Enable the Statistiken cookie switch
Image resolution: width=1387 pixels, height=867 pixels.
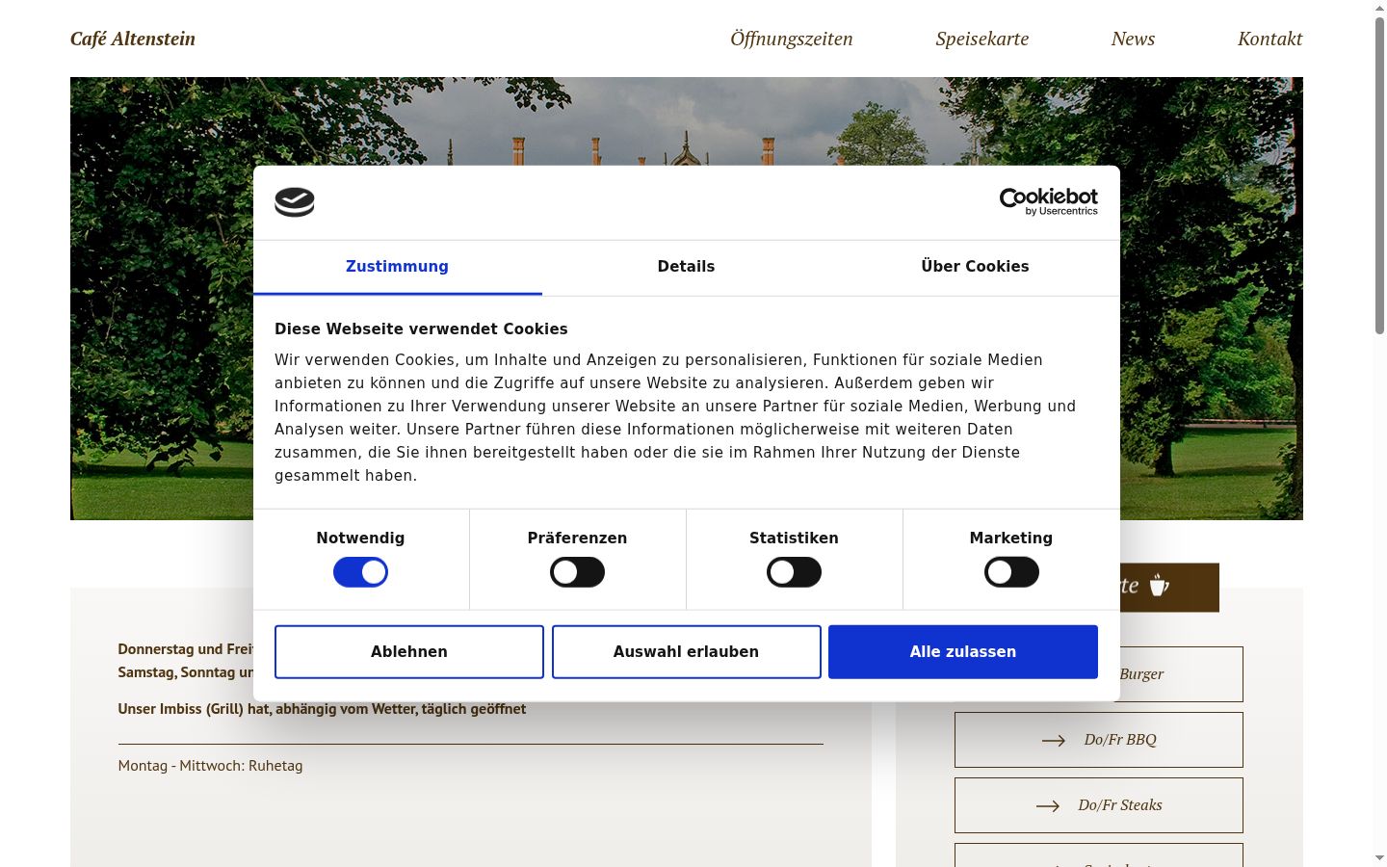[794, 572]
